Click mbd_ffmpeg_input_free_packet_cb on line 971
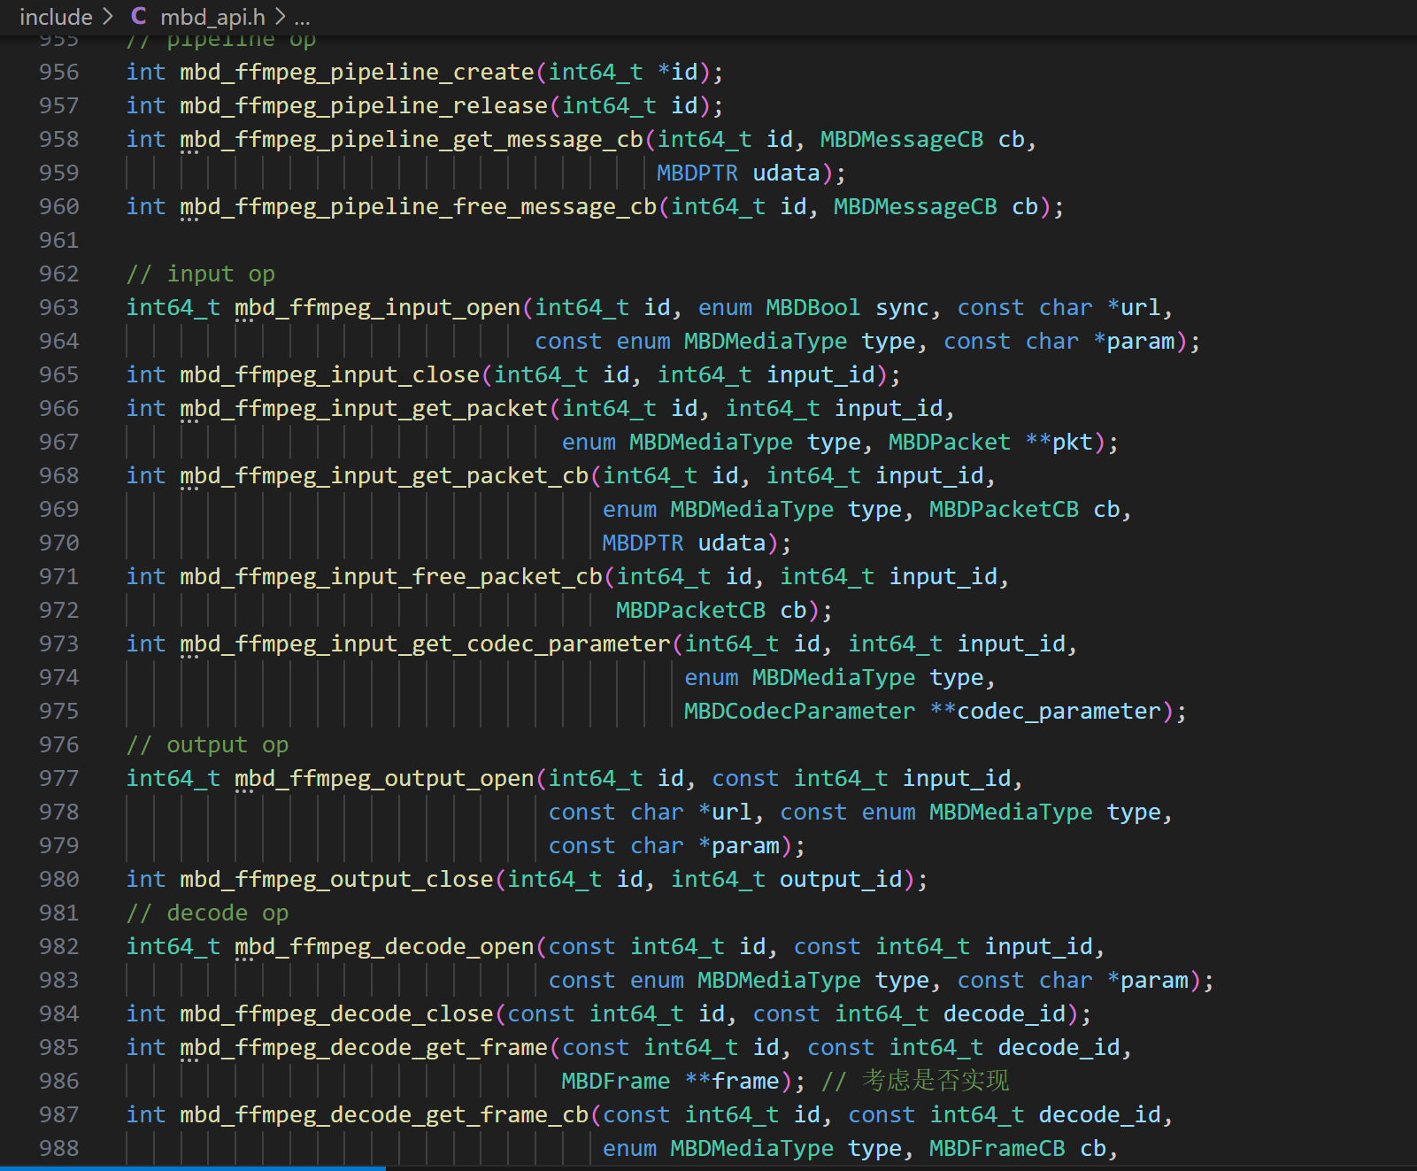Image resolution: width=1417 pixels, height=1171 pixels. [x=391, y=576]
